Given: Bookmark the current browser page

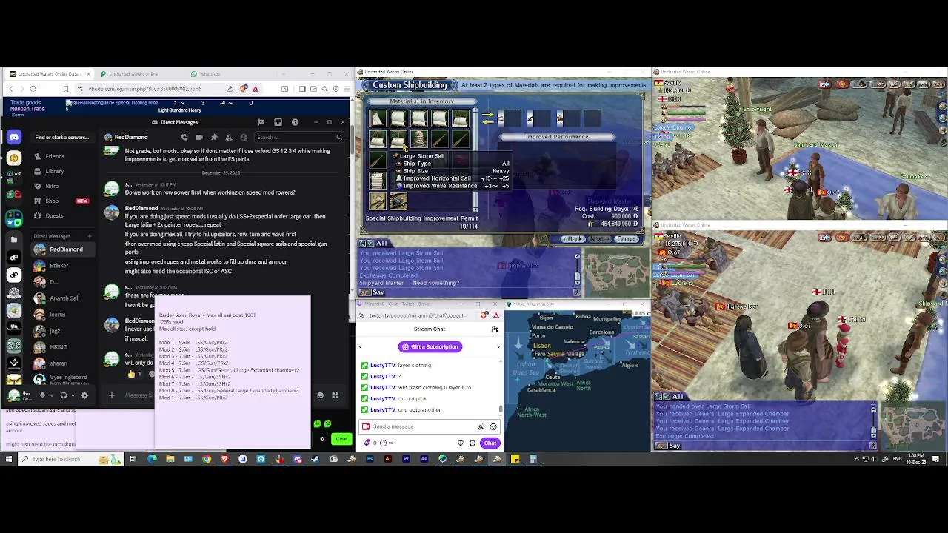Looking at the screenshot, I should (65, 89).
